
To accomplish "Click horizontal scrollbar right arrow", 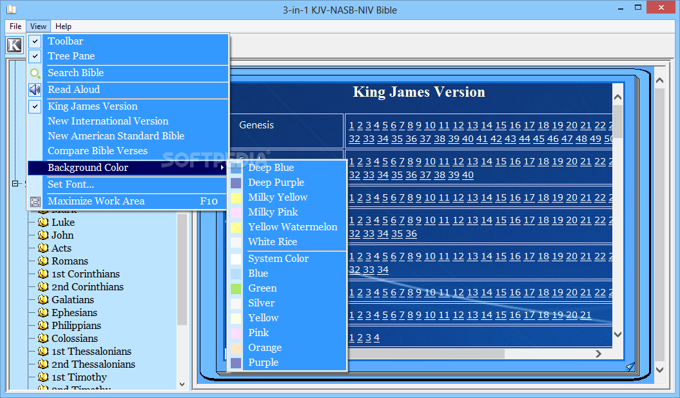I will tap(599, 353).
